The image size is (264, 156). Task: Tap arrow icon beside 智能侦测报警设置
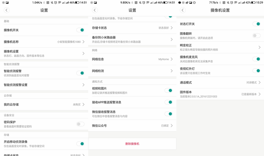tap(83, 85)
